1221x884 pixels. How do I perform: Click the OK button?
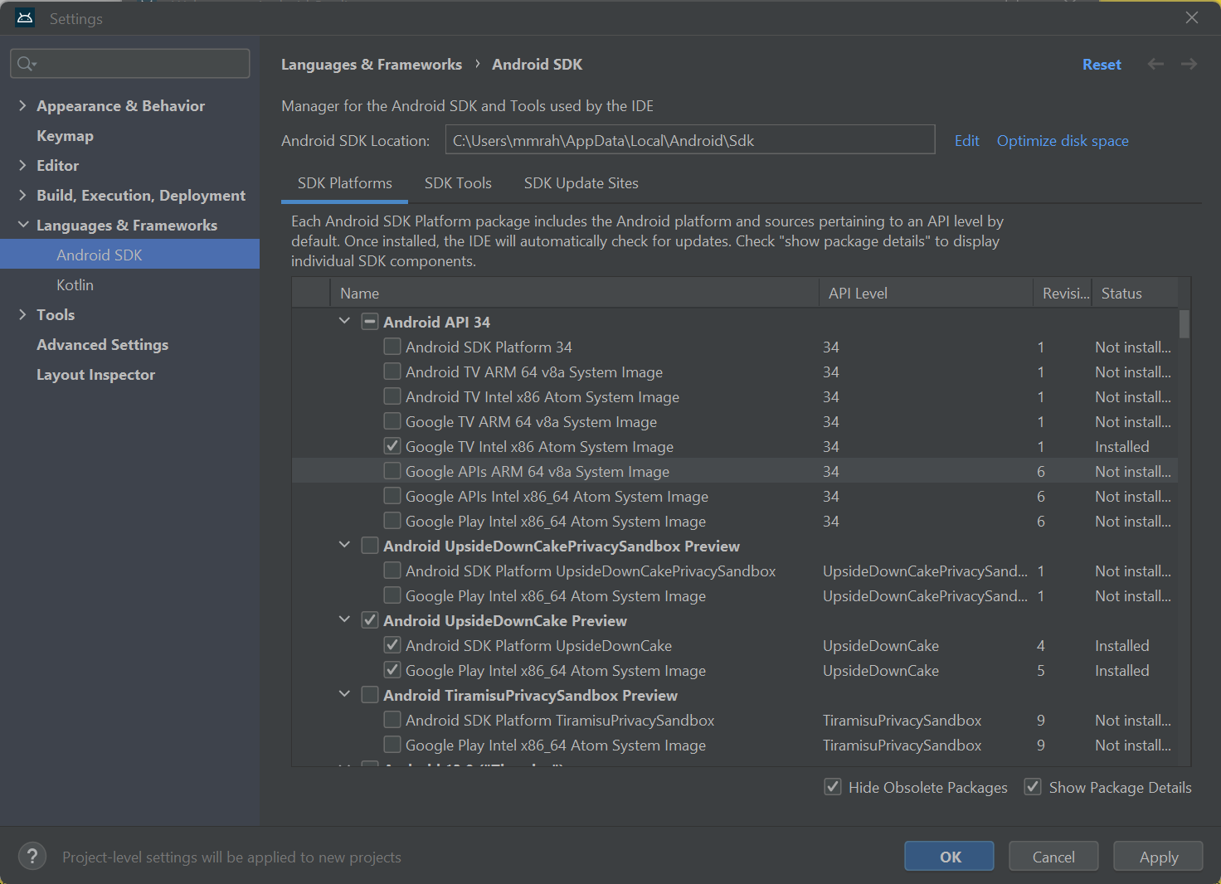pos(949,857)
